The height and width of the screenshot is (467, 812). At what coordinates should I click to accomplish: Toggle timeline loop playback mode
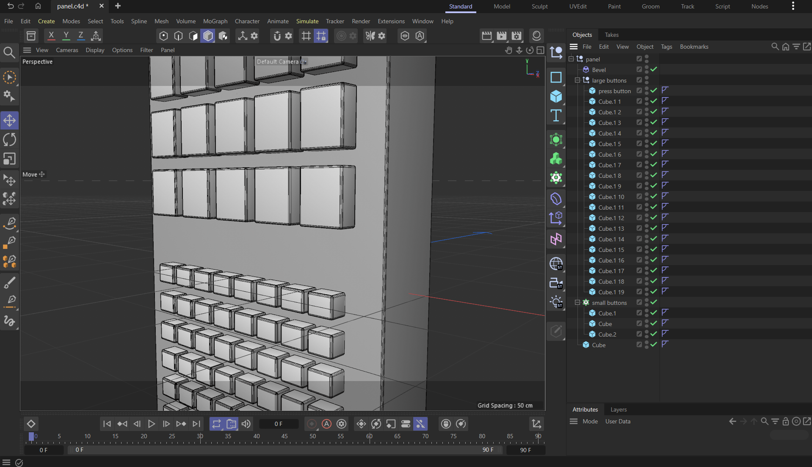tap(216, 424)
